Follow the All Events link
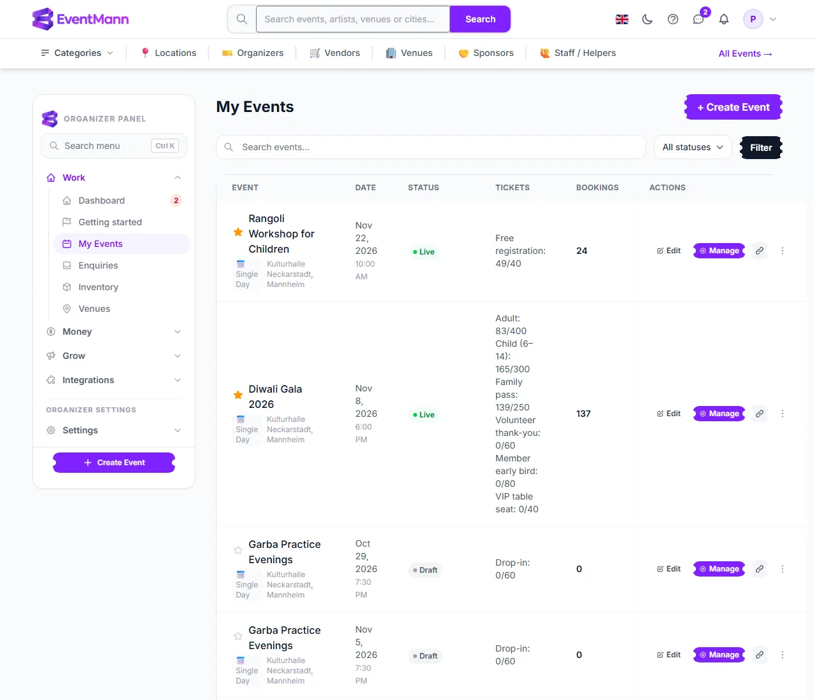 [x=746, y=53]
